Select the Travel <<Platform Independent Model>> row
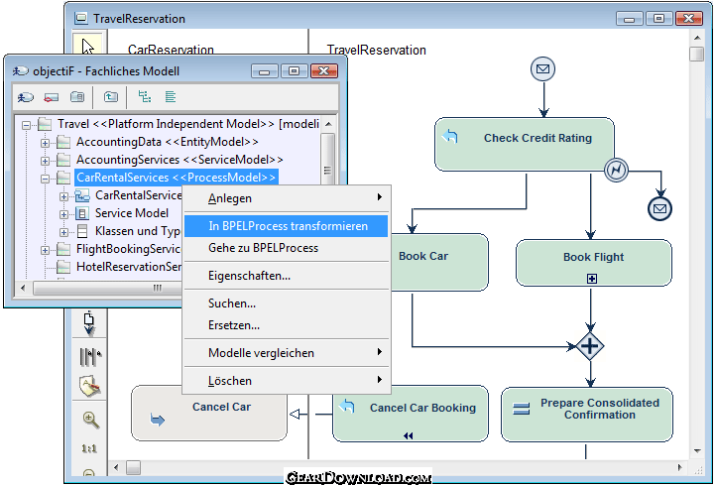The image size is (716, 486). click(x=188, y=124)
